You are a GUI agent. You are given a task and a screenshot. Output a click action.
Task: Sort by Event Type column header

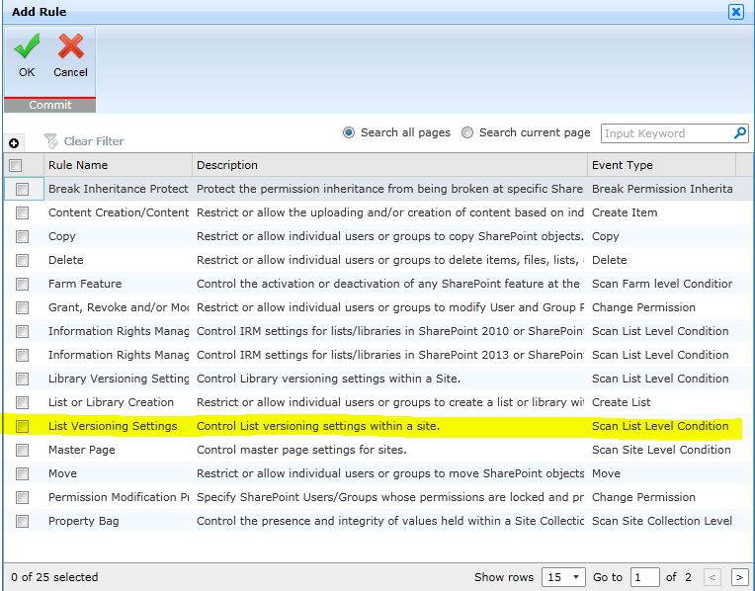pyautogui.click(x=622, y=165)
